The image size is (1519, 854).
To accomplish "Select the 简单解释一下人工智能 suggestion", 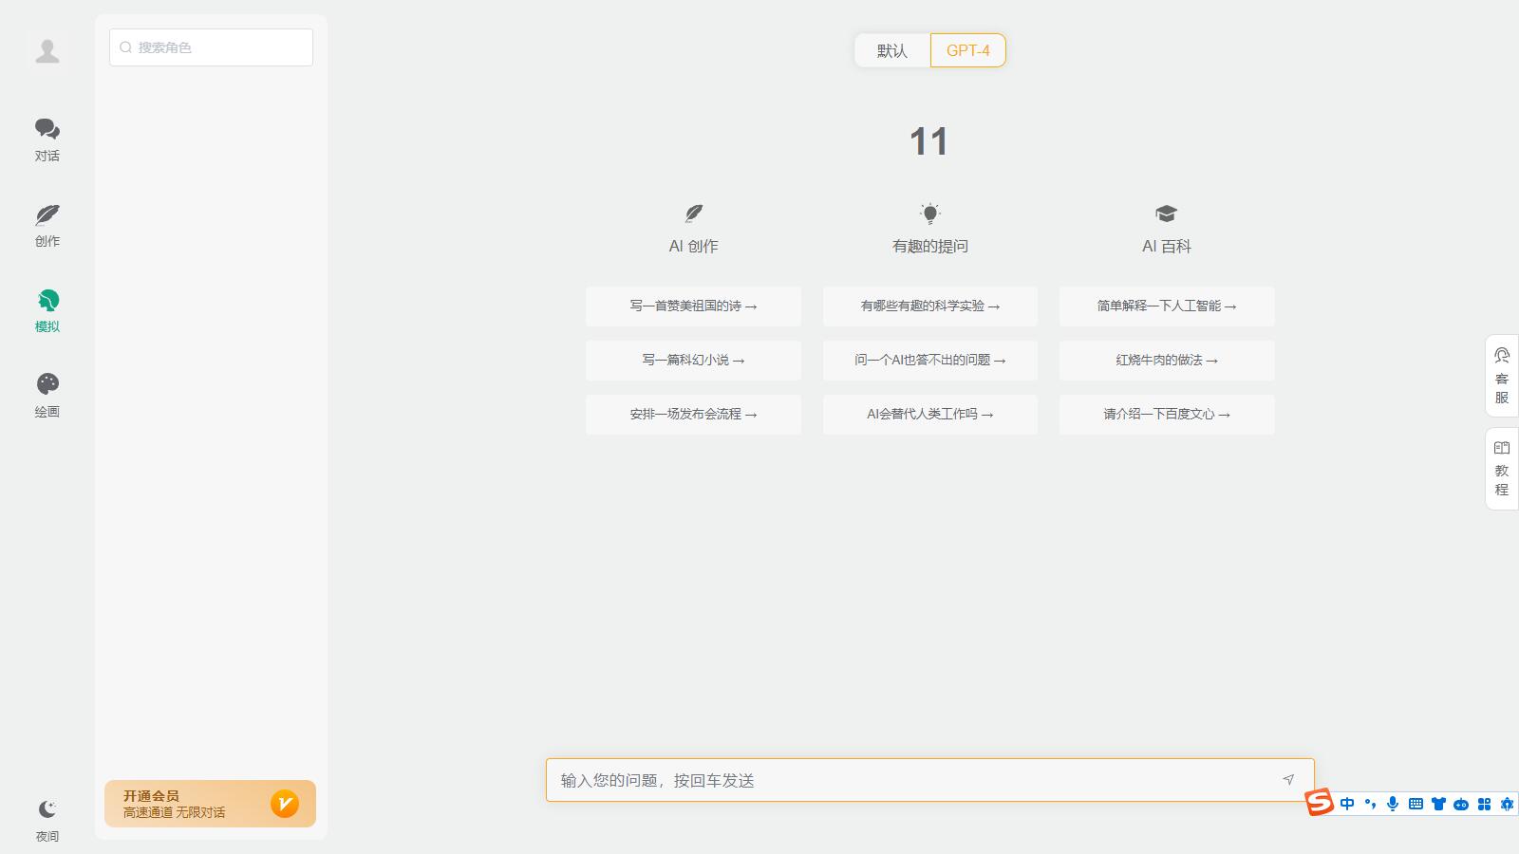I will (x=1166, y=306).
